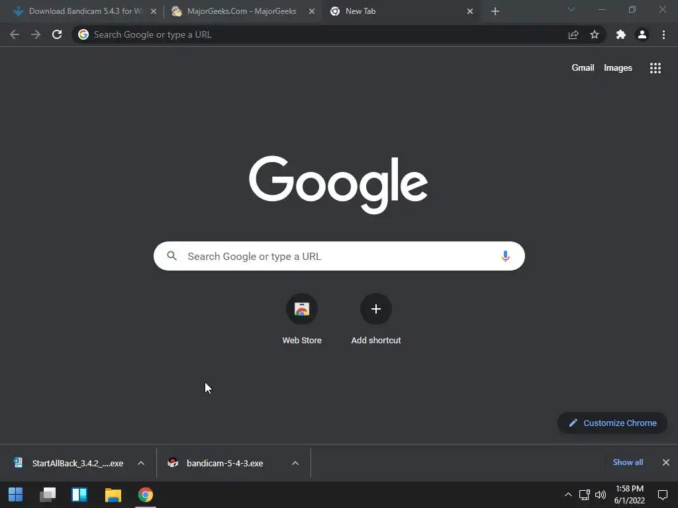This screenshot has width=678, height=508.
Task: Focus the Google search box
Action: pos(339,256)
